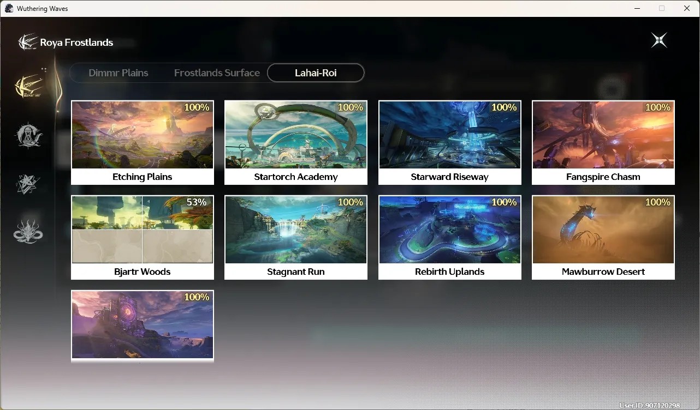This screenshot has height=410, width=700.
Task: Select the star-shaped region emblem in sidebar
Action: [x=28, y=184]
